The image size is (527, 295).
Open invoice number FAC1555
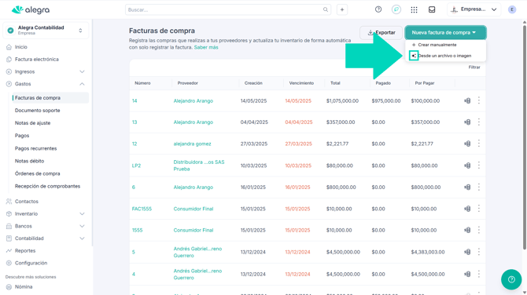click(142, 209)
